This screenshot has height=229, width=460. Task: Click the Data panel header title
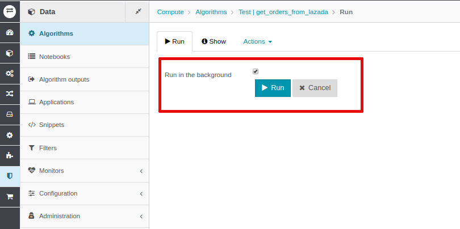pyautogui.click(x=48, y=12)
